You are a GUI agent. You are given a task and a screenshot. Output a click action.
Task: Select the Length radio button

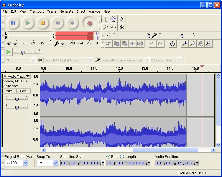pyautogui.click(x=122, y=157)
